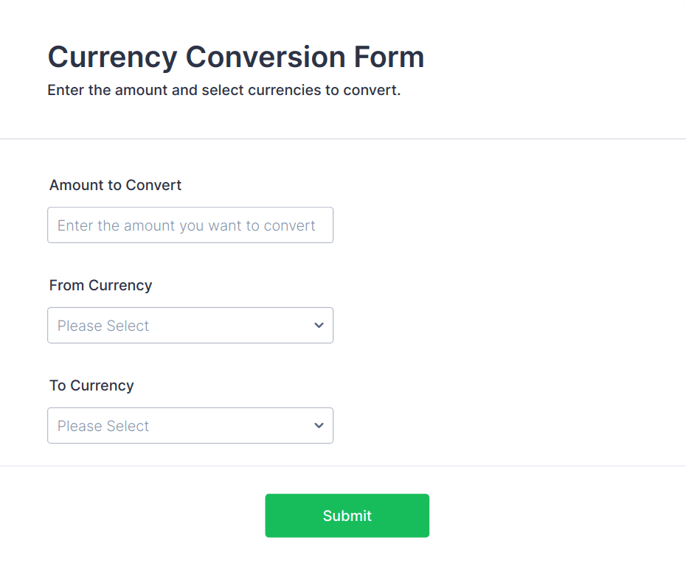Click the "From Currency" field label
The image size is (686, 574).
pos(100,285)
